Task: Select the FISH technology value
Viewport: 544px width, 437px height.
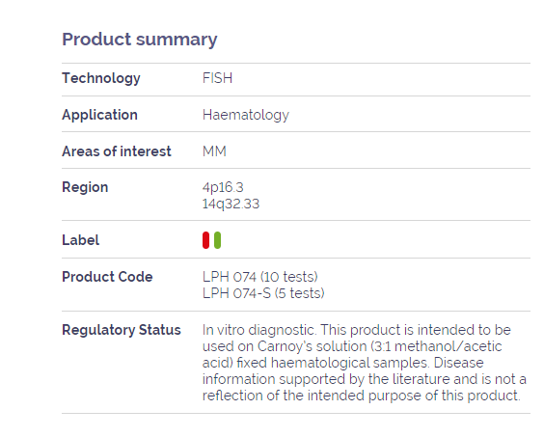Action: pos(217,78)
